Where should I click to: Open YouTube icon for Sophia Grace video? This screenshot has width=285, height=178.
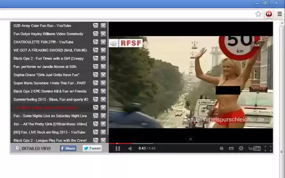click(x=96, y=75)
